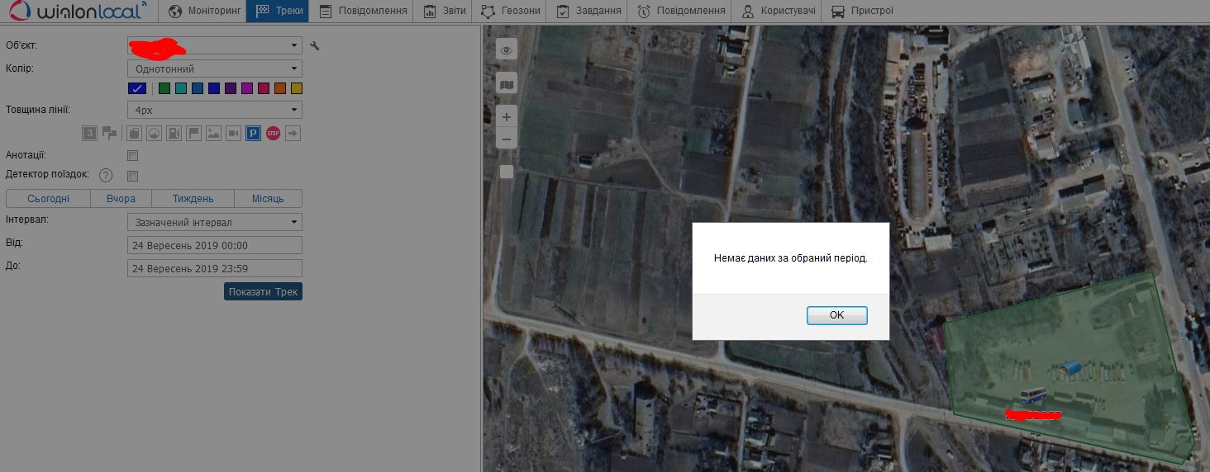
Task: Toggle the video camera markers icon
Action: [233, 134]
